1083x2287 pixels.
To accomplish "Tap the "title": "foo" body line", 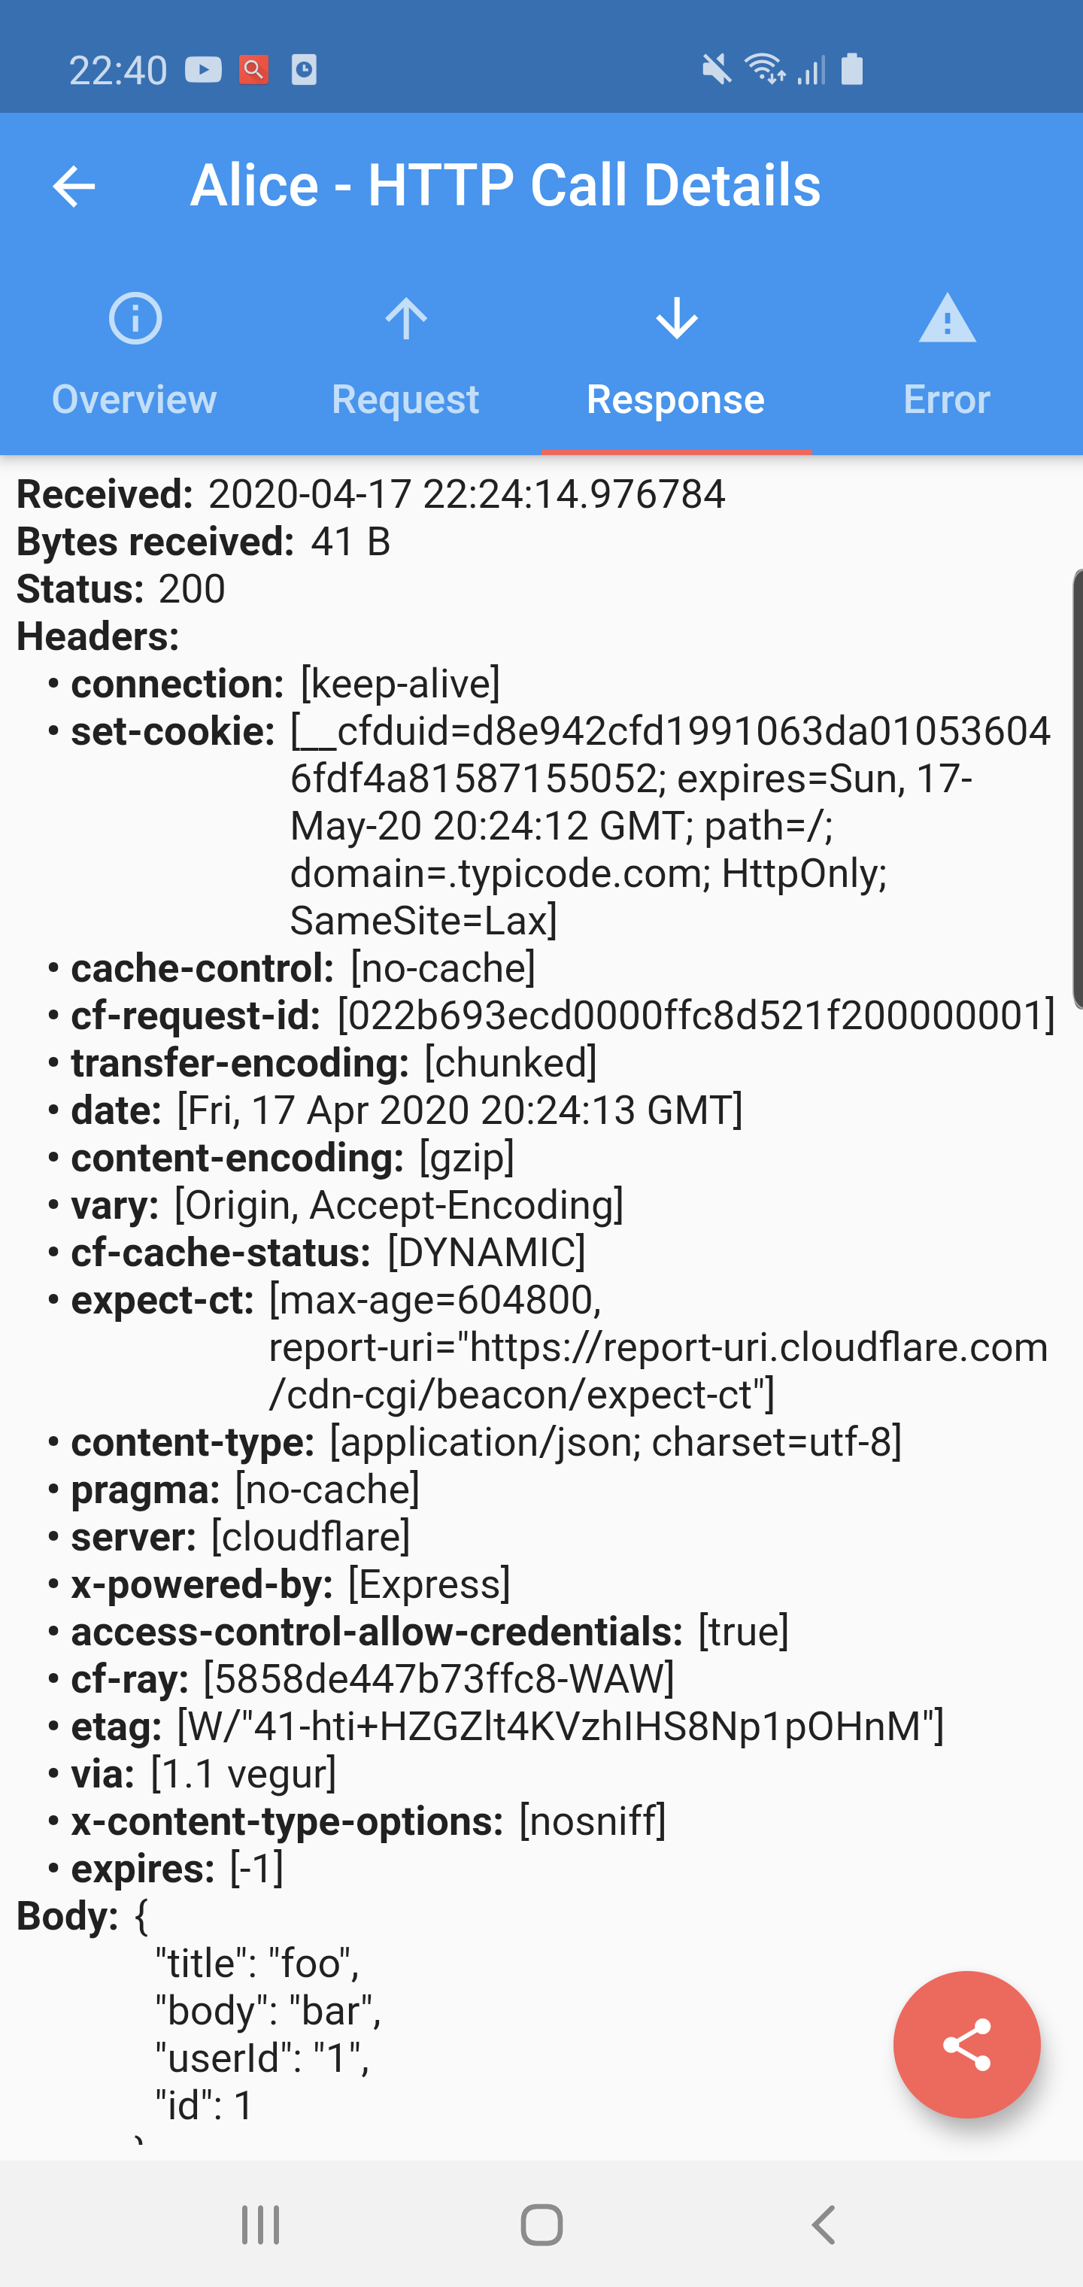I will 257,1963.
